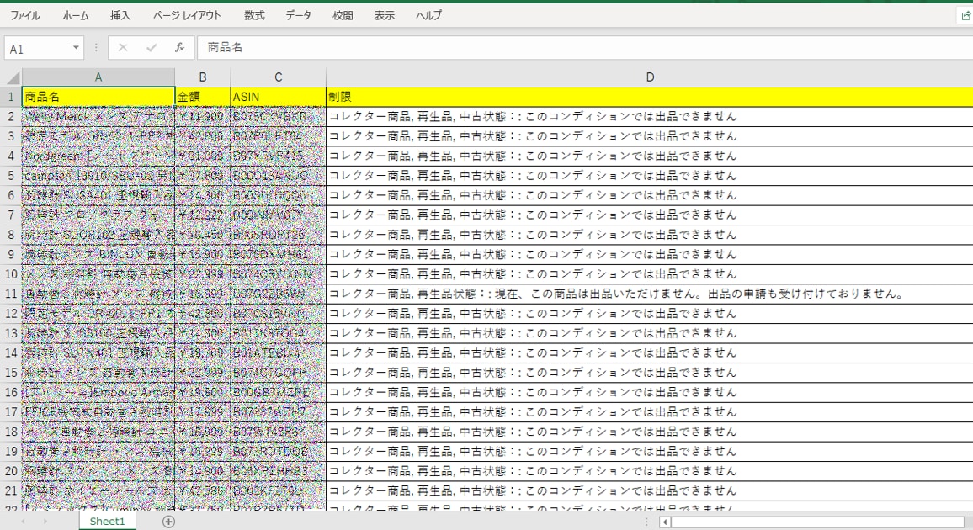Switch to the 校閲 tab
Image resolution: width=973 pixels, height=530 pixels.
point(343,15)
